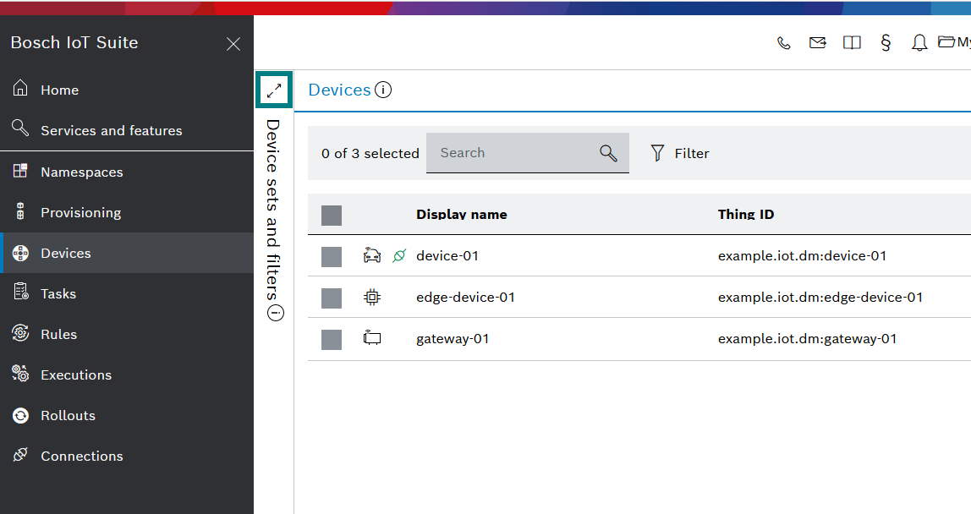Close the Bosch IoT Suite sidebar

[233, 44]
